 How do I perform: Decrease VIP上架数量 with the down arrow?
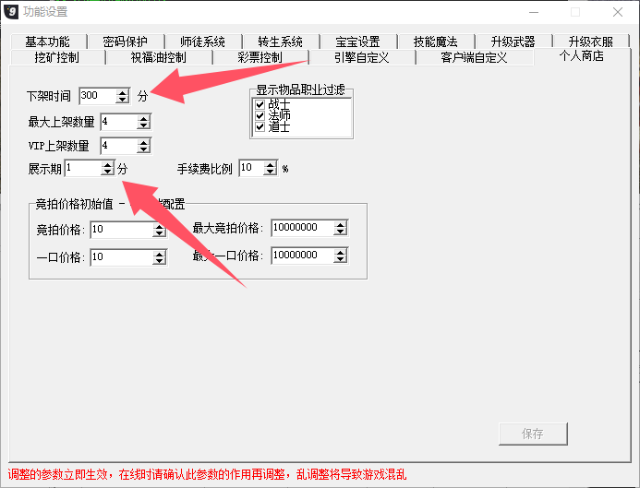(143, 149)
